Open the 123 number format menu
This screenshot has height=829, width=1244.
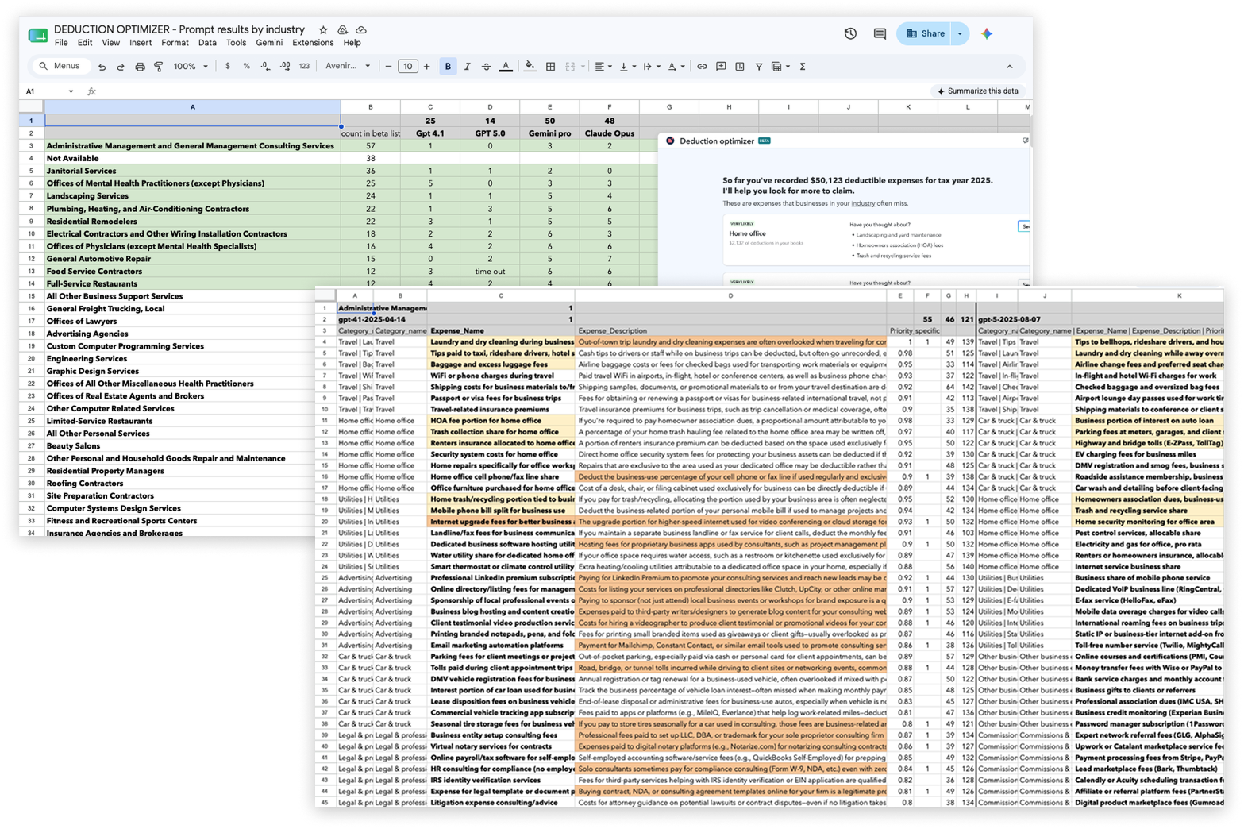tap(304, 67)
